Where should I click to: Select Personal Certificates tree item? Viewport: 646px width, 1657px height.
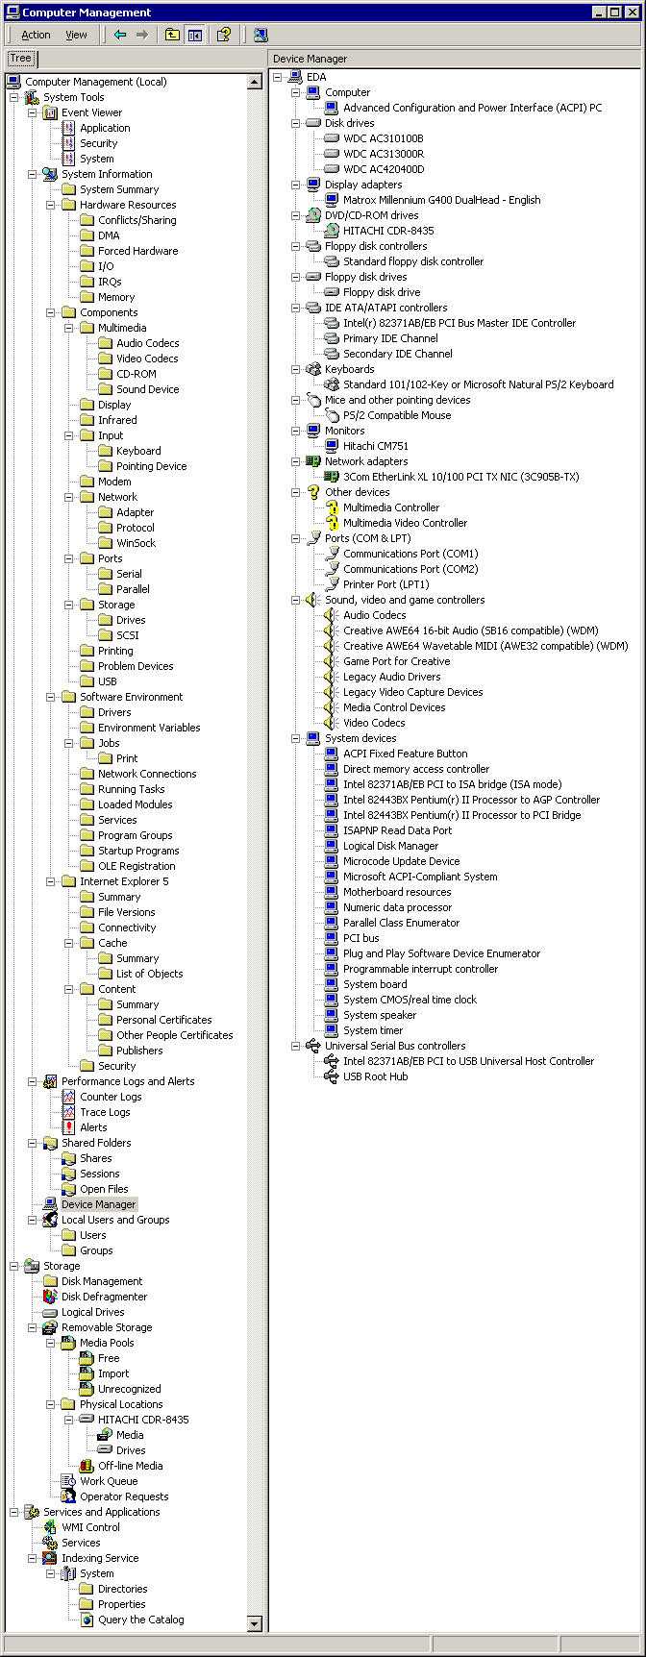click(x=164, y=1020)
